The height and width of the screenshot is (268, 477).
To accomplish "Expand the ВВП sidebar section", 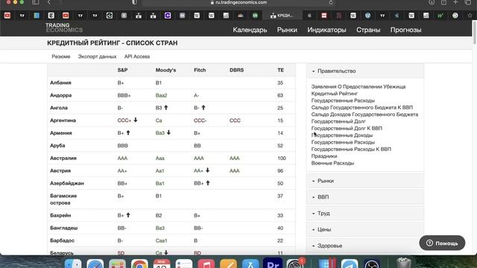I will [365, 197].
